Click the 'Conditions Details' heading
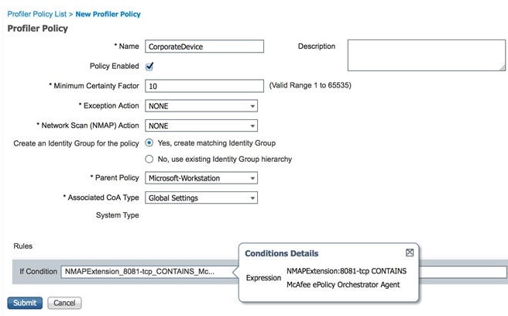 282,253
